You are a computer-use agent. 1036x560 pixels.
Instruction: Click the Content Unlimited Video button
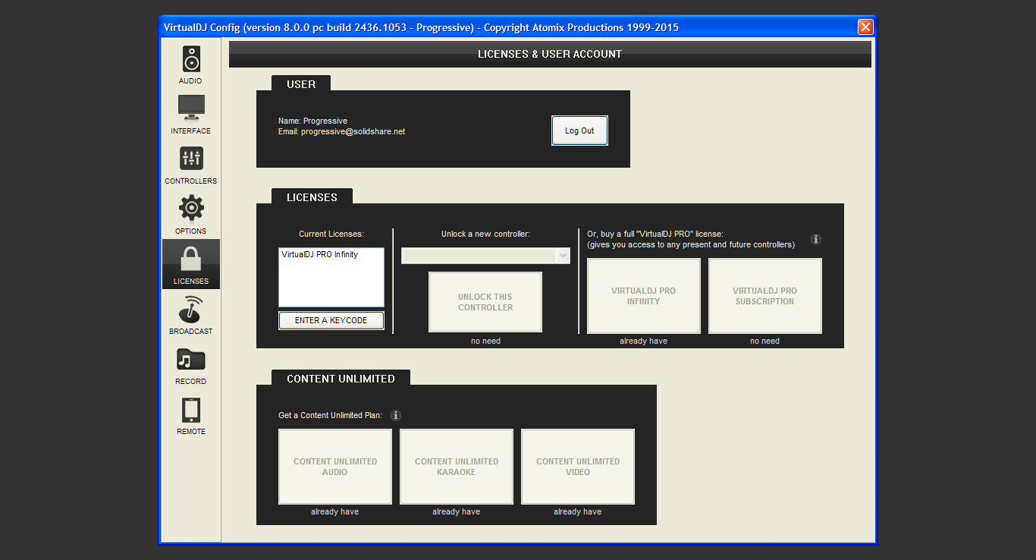tap(578, 467)
